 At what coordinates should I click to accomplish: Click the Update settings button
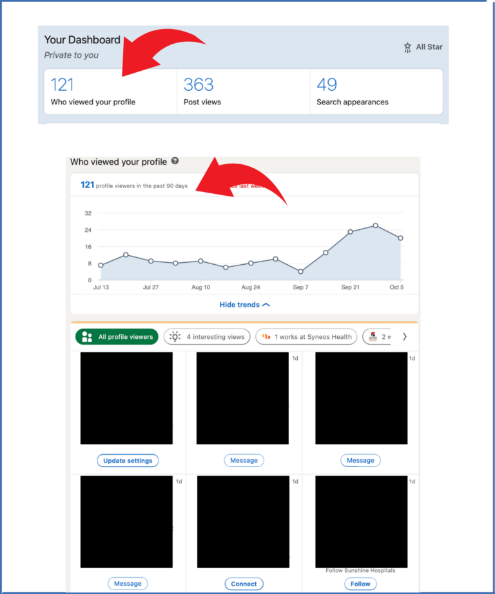pos(128,461)
